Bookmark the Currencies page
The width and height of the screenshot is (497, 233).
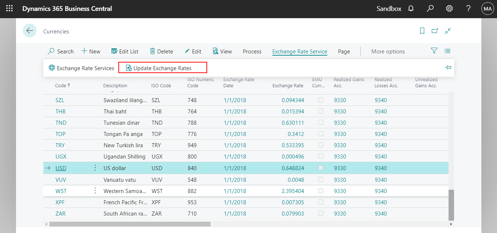pyautogui.click(x=422, y=31)
